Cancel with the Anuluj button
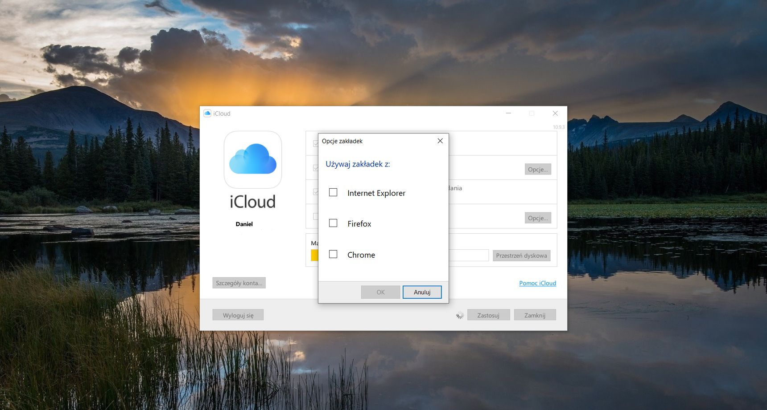Screen dimensions: 767x410 pos(422,292)
